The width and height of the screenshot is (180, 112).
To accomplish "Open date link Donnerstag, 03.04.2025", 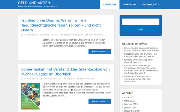I will point(52,79).
